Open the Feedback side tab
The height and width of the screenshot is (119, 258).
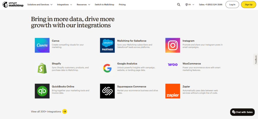click(x=256, y=59)
